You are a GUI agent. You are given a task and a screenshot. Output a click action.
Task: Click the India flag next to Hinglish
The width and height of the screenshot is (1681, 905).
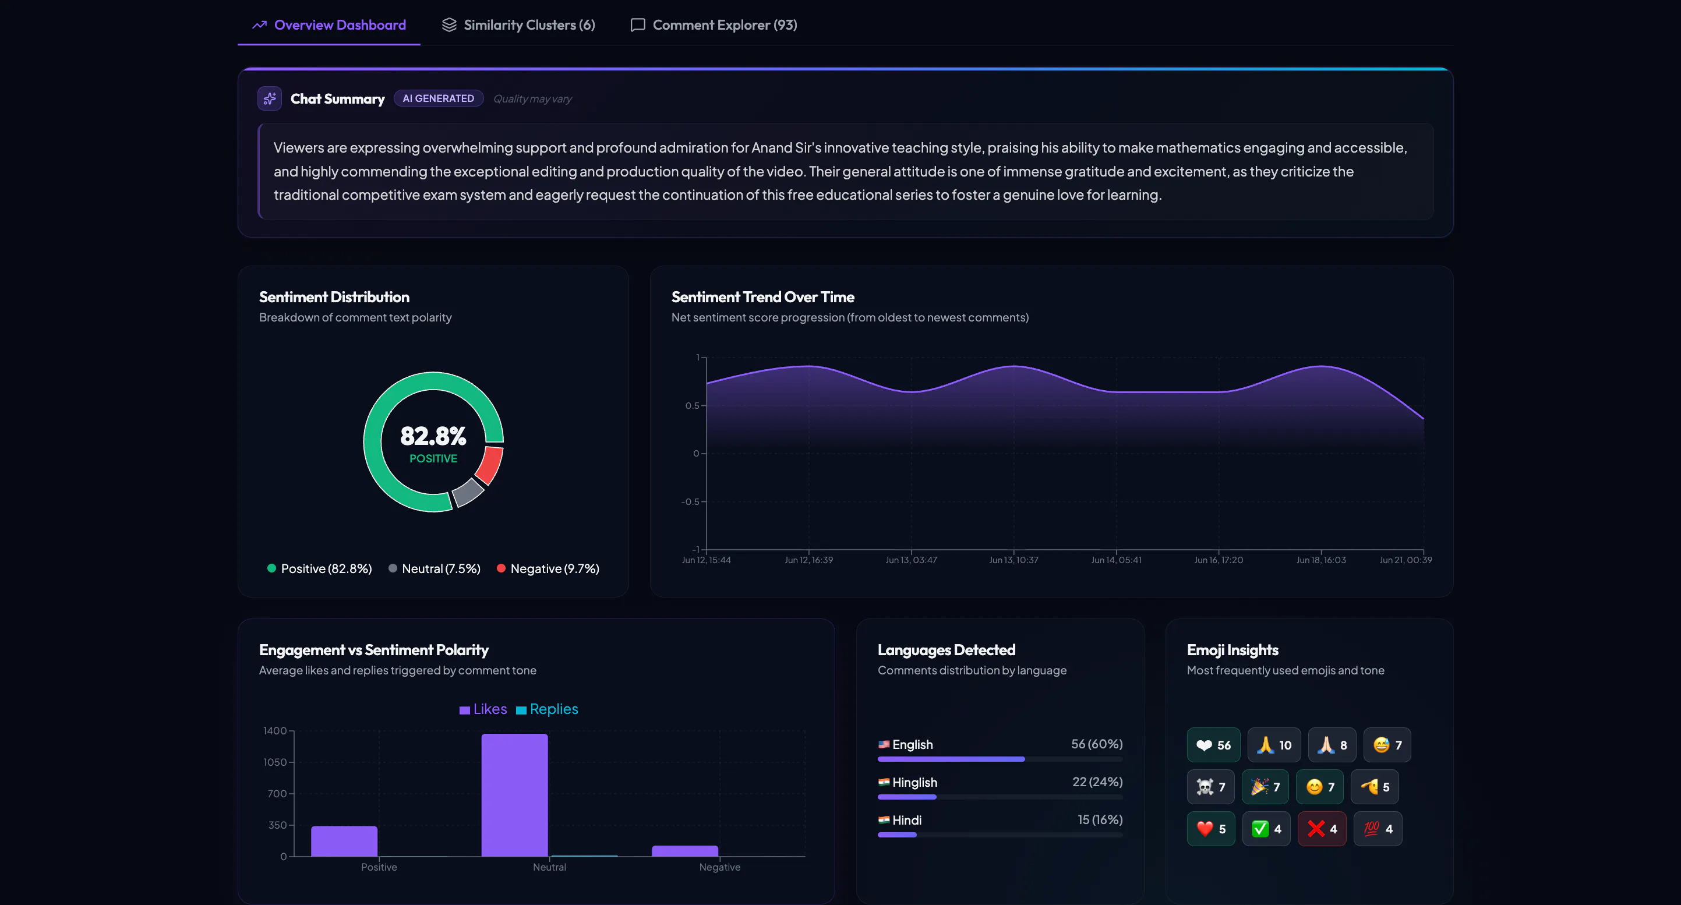pyautogui.click(x=884, y=782)
